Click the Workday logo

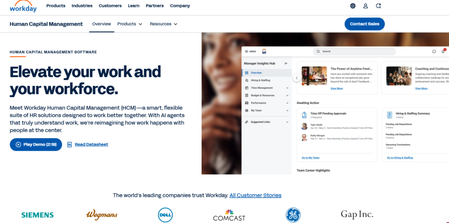tap(23, 6)
